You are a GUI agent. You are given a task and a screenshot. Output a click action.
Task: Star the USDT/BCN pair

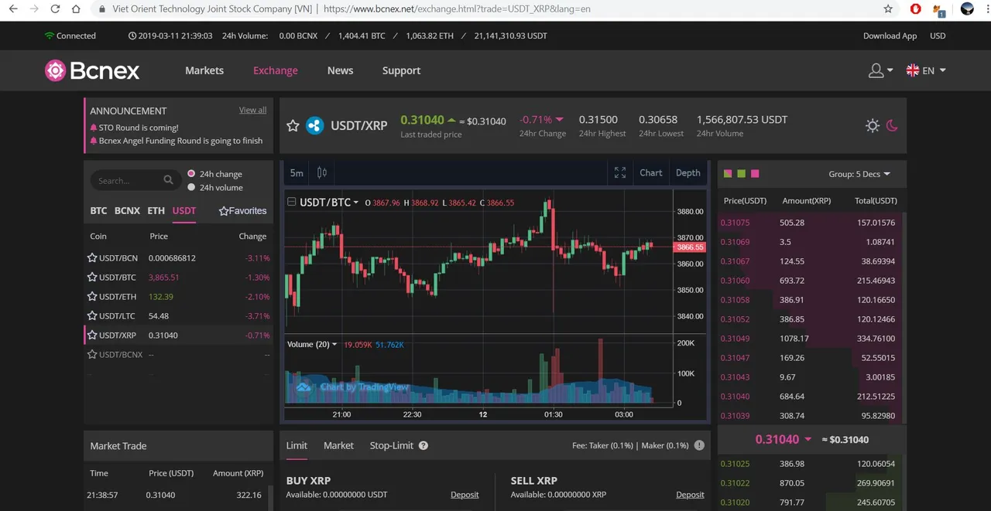92,258
